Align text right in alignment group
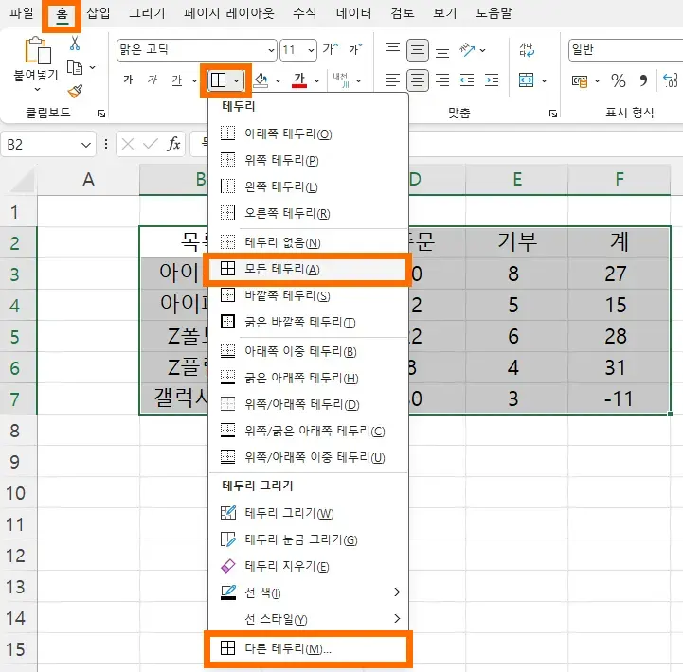This screenshot has height=672, width=683. (442, 80)
